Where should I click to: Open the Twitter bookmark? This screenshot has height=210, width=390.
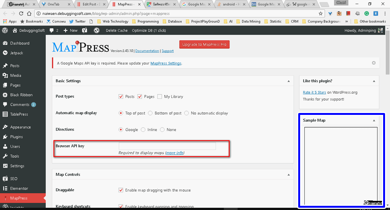(x=77, y=21)
